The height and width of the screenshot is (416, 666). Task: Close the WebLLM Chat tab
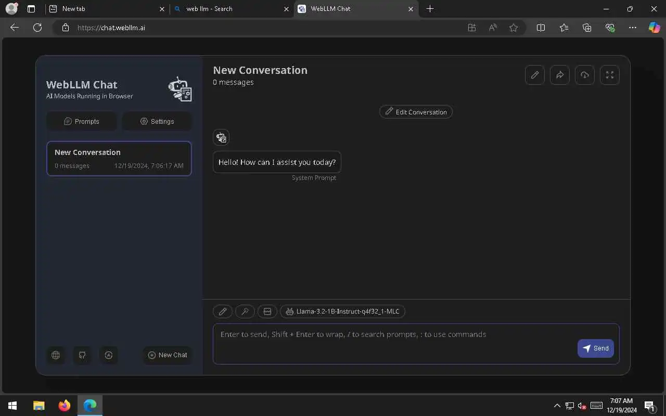(x=411, y=9)
